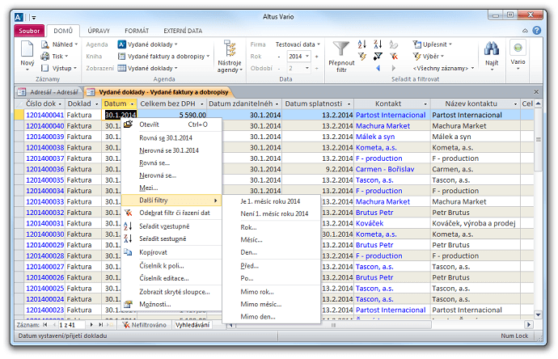Click the remove filter icon in ribbon

(394, 57)
